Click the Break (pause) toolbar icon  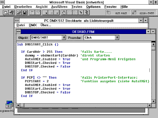[x=51, y=12]
